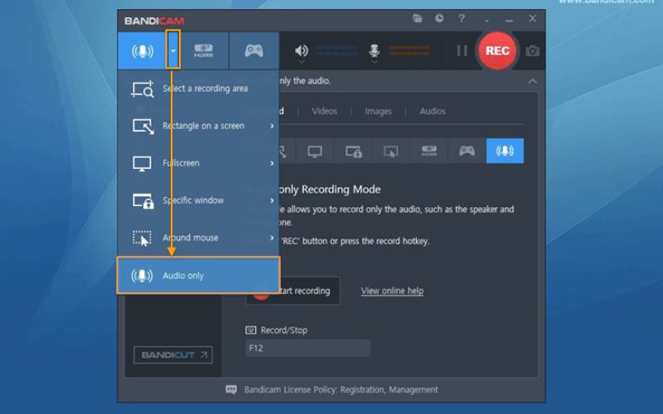Choose 'Specific window' from the mode menu
663x414 pixels.
[x=198, y=200]
